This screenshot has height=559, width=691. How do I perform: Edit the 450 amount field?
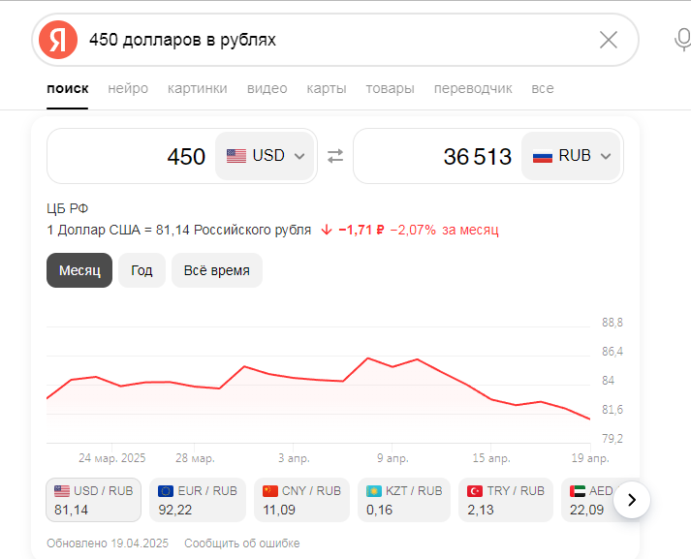point(132,156)
